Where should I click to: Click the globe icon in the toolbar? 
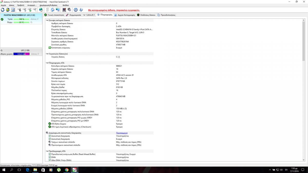pyautogui.click(x=41, y=10)
